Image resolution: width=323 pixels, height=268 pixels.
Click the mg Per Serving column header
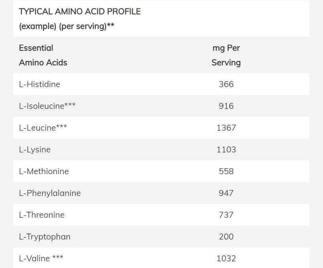tap(226, 55)
